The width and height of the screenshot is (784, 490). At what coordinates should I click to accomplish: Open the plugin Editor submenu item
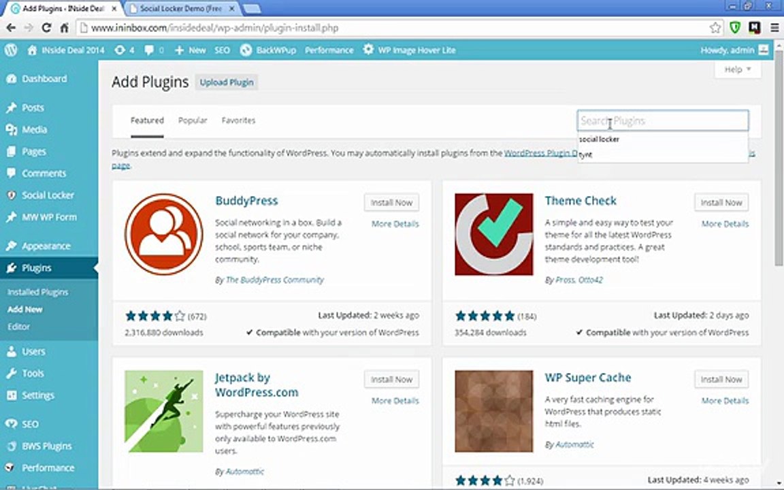point(18,327)
